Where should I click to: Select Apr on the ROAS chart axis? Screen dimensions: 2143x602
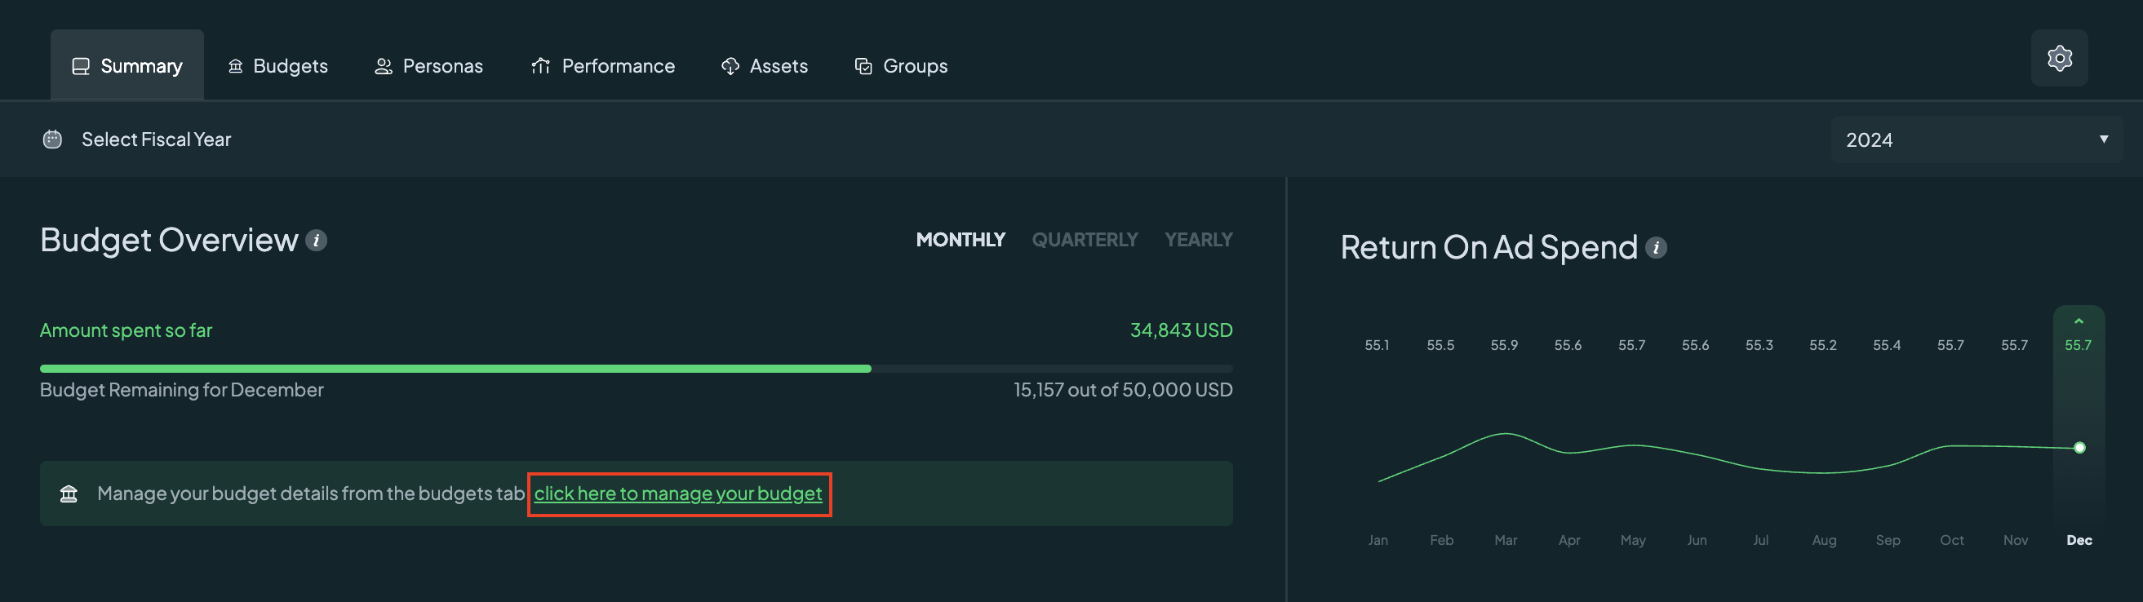1569,541
